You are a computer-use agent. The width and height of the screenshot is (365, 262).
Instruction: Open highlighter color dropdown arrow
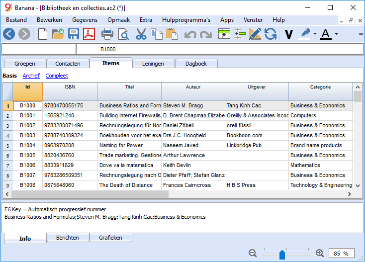click(315, 34)
